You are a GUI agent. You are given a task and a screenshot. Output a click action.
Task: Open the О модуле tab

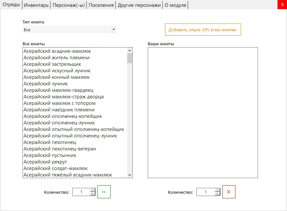click(175, 5)
